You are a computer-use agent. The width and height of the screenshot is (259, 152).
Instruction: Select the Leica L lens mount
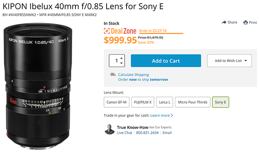[x=165, y=102]
